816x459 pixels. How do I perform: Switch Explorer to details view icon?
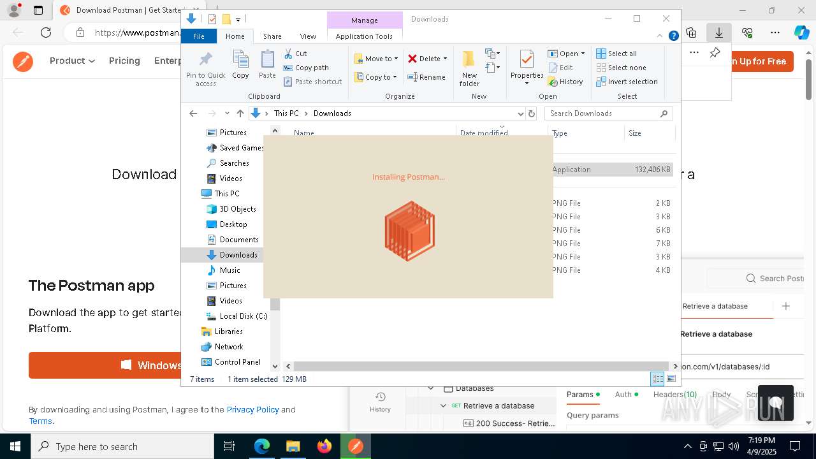(657, 379)
